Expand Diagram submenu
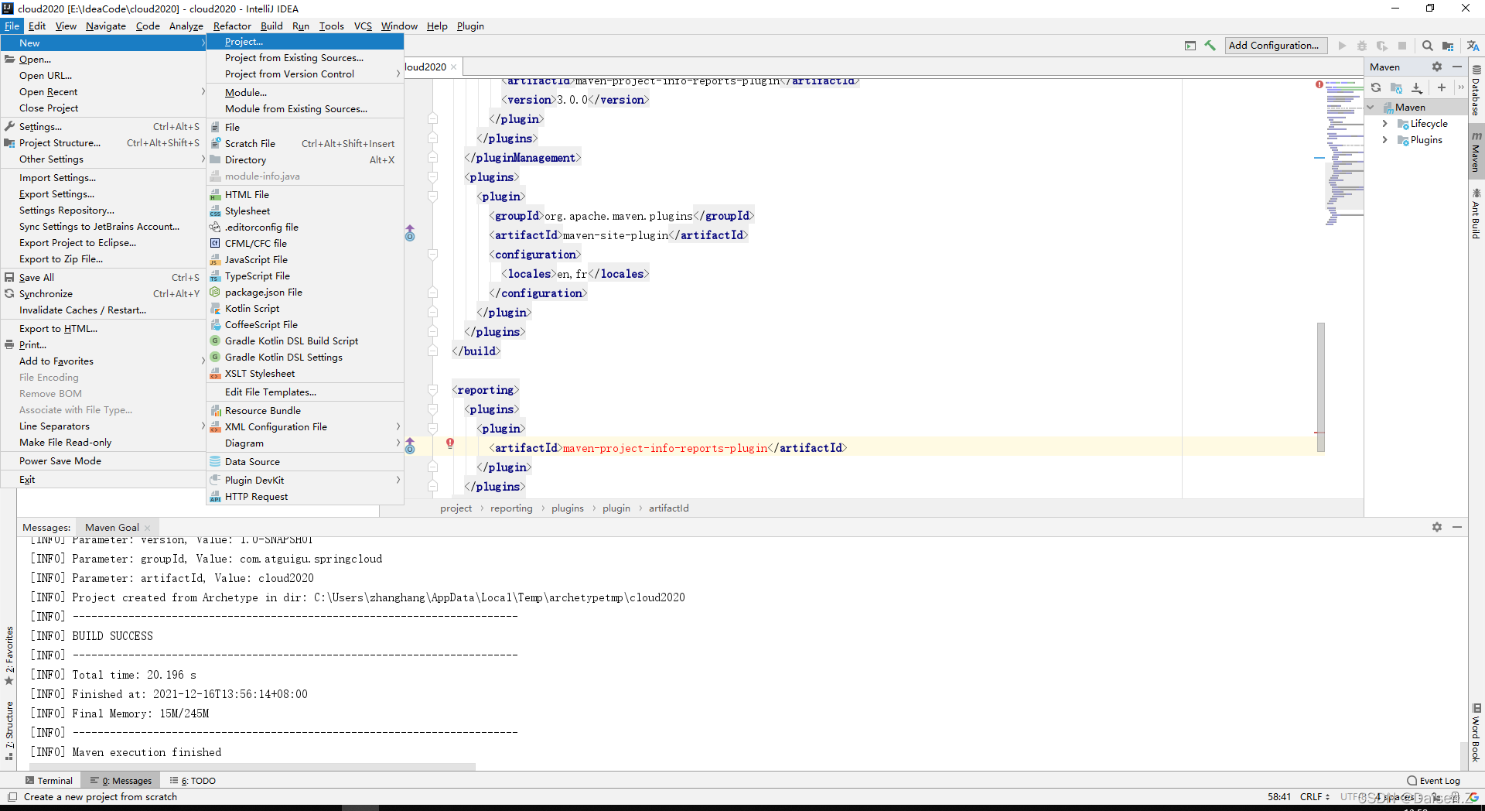 click(305, 443)
